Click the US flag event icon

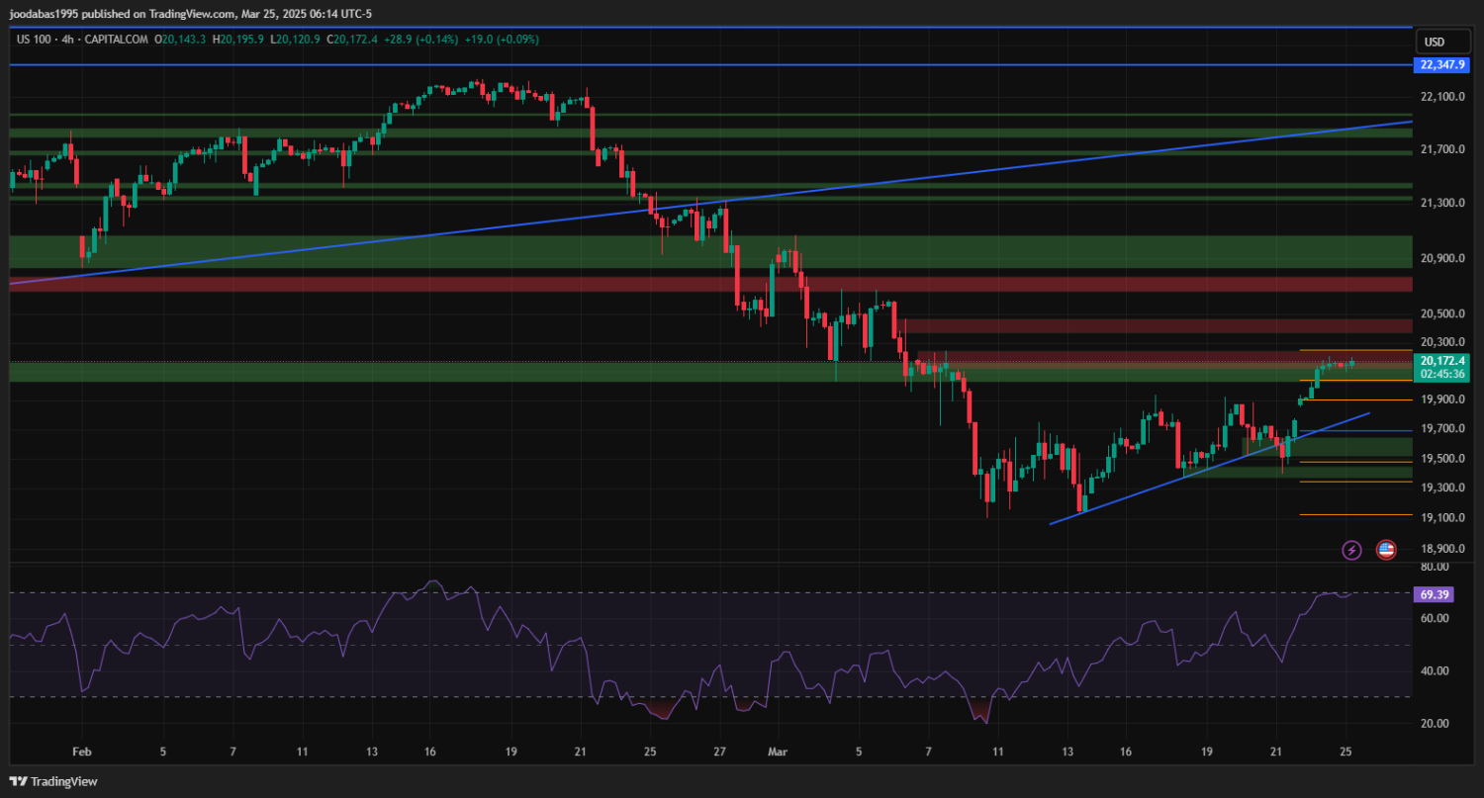pos(1386,550)
